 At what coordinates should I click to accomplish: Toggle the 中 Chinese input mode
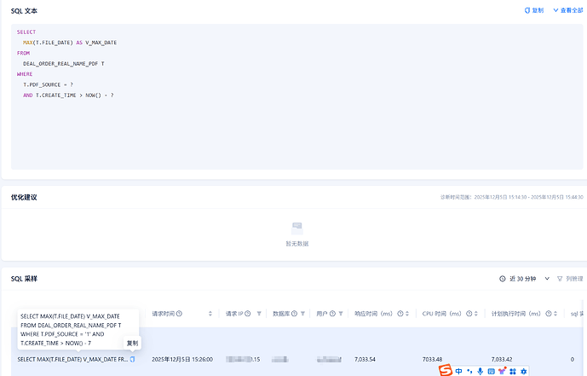459,371
